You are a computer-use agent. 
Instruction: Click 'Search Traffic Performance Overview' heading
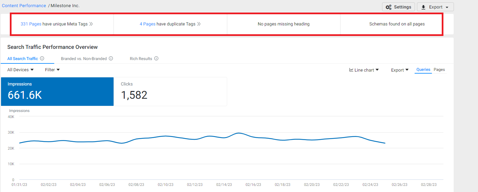pos(53,47)
